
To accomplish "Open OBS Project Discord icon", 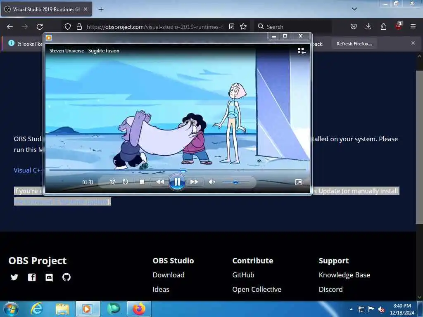I will [49, 277].
